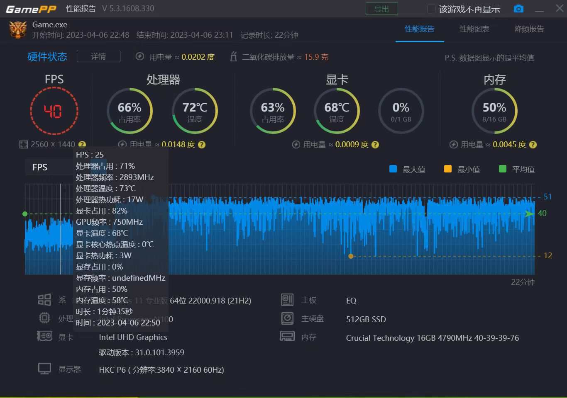Viewport: 567px width, 398px height.
Task: Click the 驱动版本 : 31.0.101.3959 text
Action: coord(142,353)
